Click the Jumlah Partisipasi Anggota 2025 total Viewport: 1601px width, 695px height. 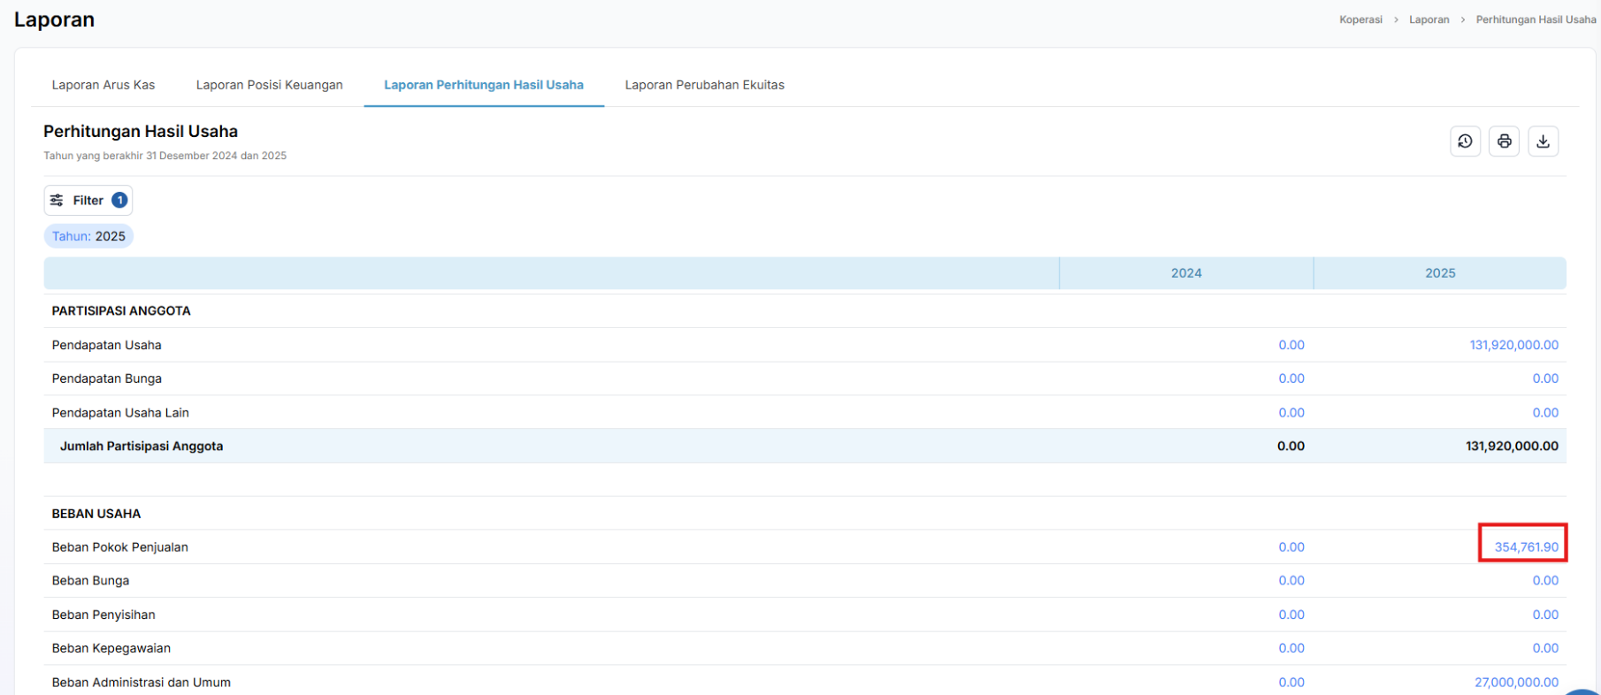tap(1512, 447)
